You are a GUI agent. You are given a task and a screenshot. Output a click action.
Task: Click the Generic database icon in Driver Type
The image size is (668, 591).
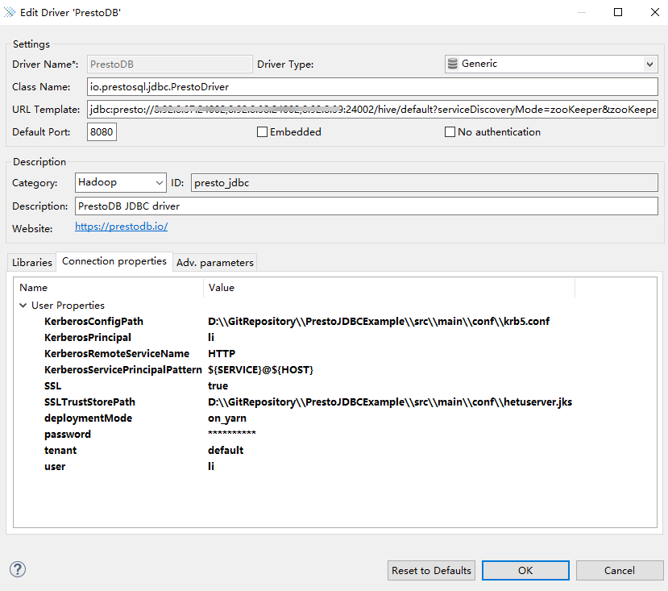(x=452, y=64)
